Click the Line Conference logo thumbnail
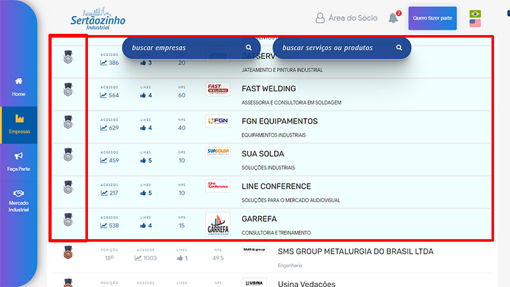510x287 pixels. 218,186
